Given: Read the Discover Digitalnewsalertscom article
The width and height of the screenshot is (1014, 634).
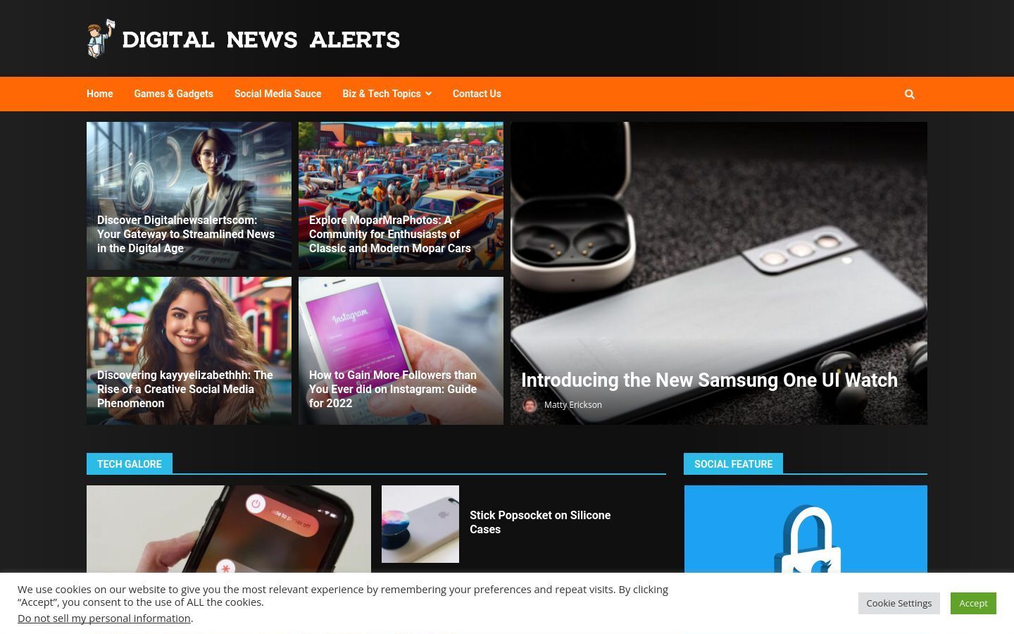Looking at the screenshot, I should point(186,234).
